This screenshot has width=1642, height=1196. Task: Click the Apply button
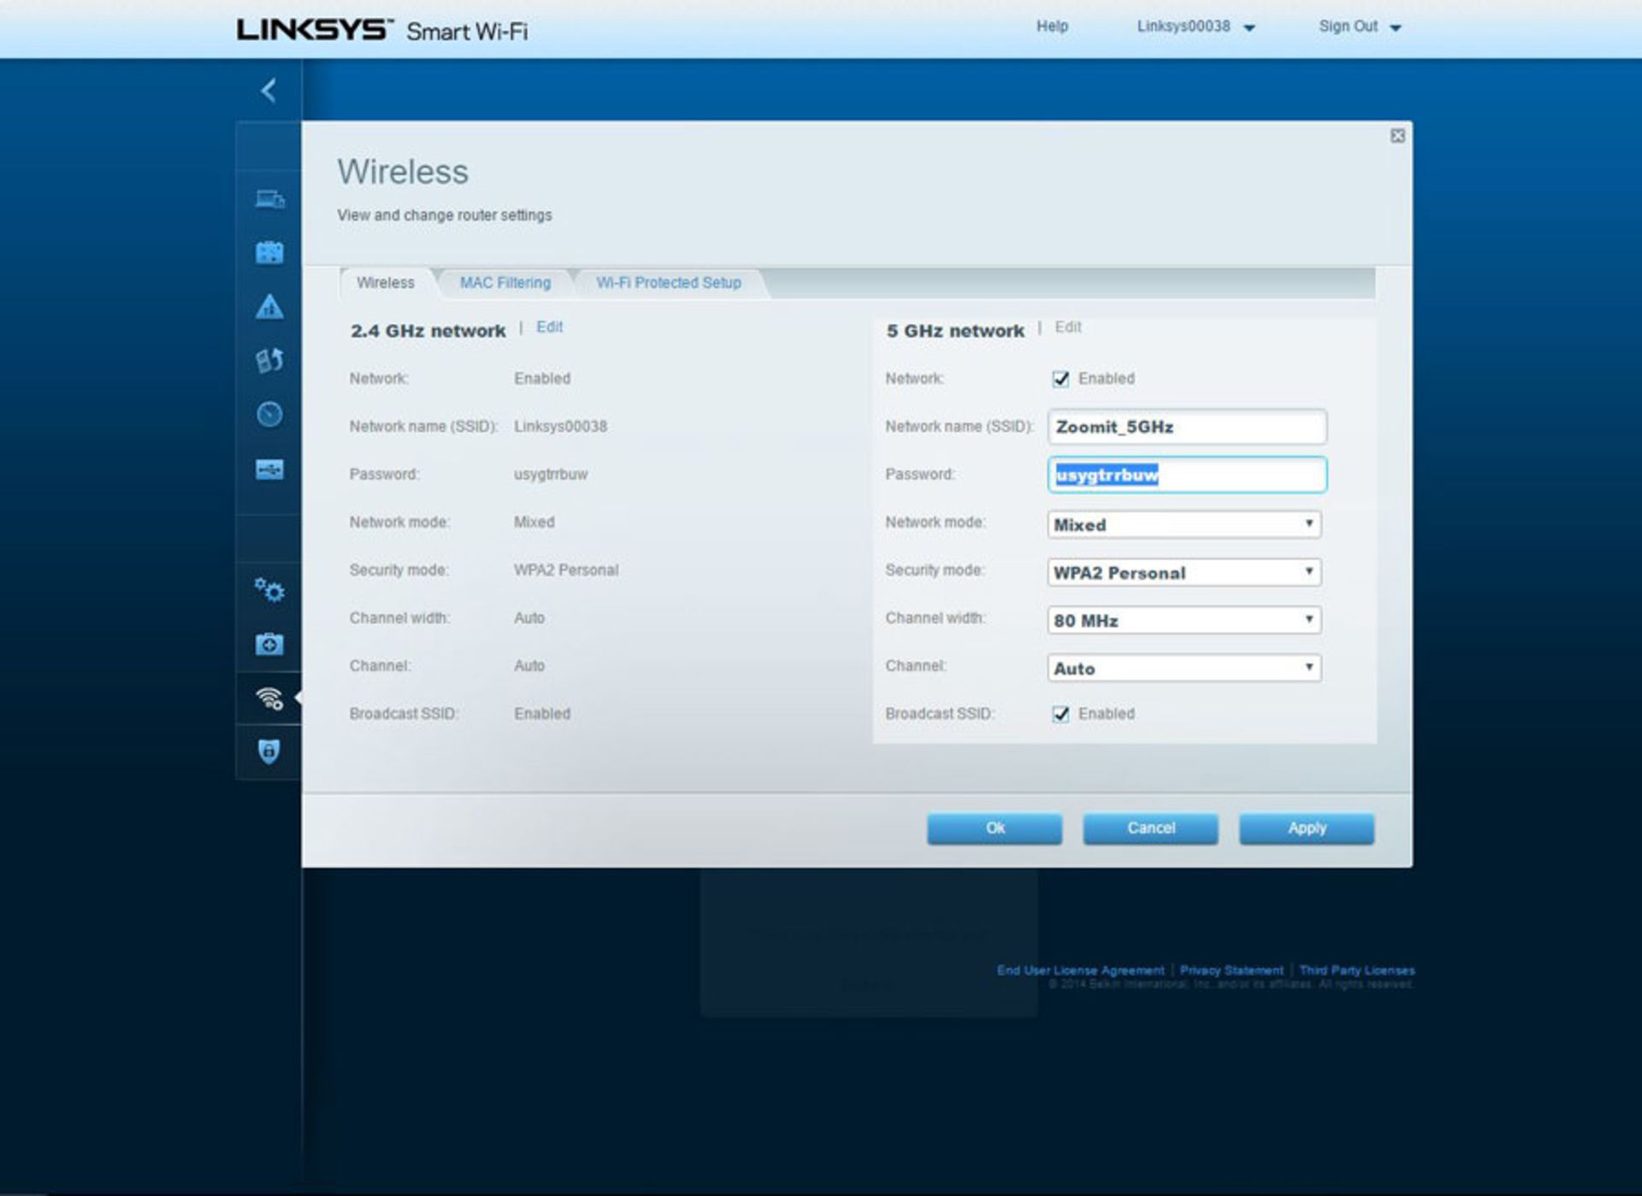[1306, 828]
